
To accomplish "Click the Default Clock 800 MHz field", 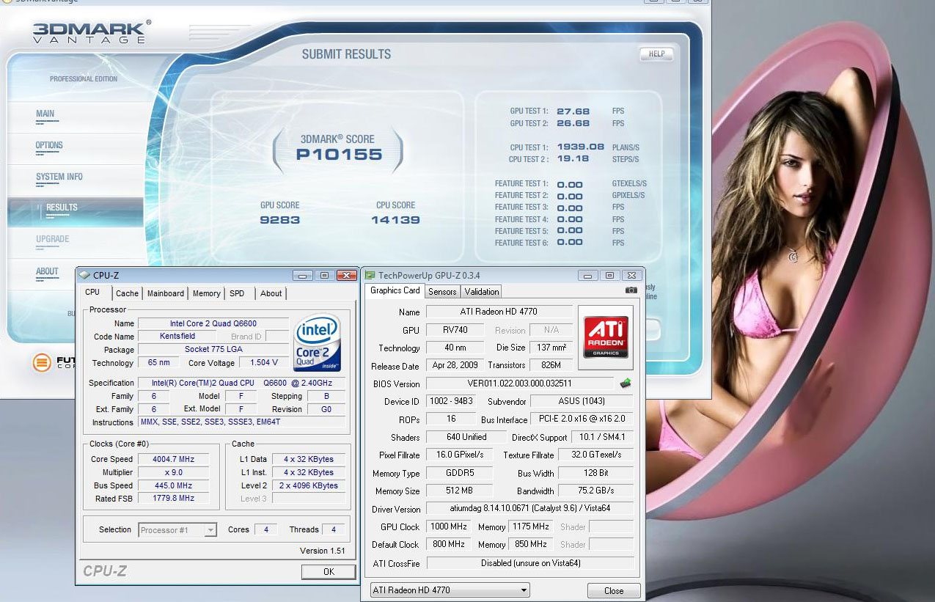I will click(450, 544).
